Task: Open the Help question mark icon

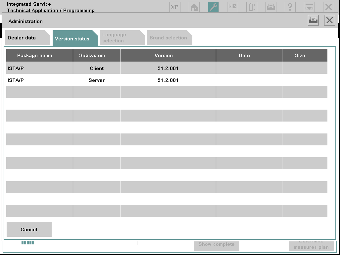Action: coord(290,7)
